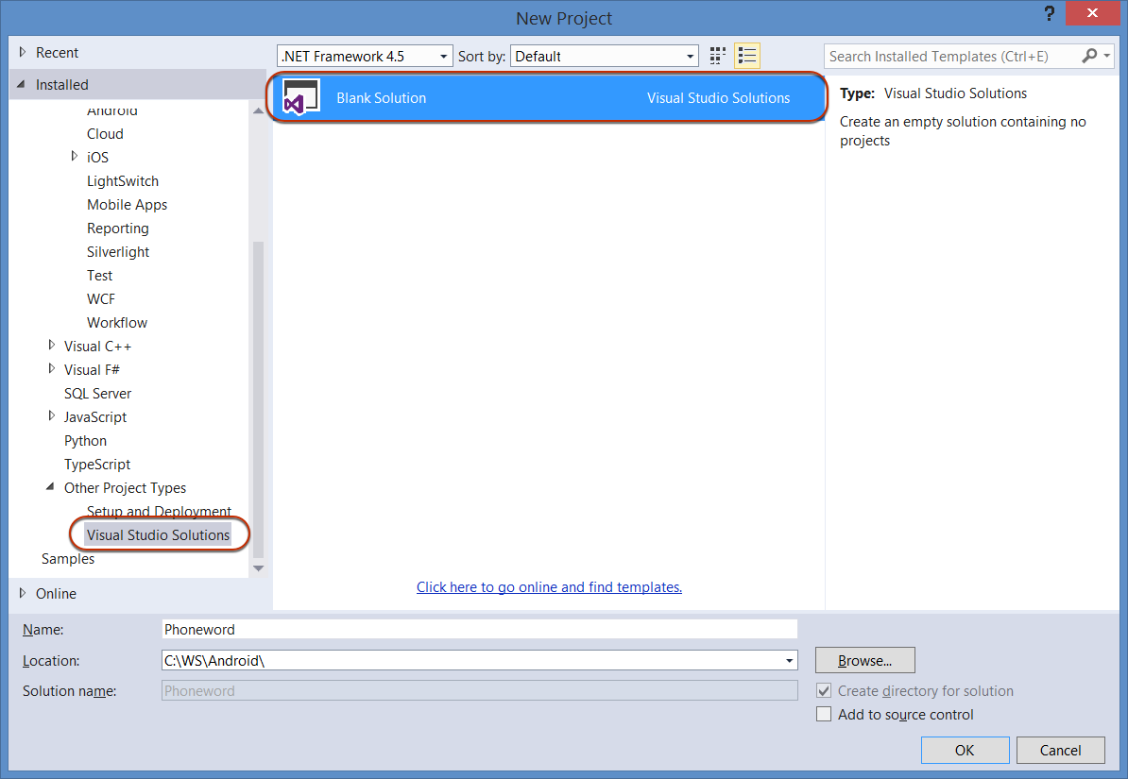
Task: Click the Browse button
Action: [x=864, y=660]
